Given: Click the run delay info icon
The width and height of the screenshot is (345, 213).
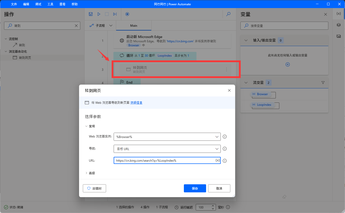Looking at the screenshot, I should coord(228,207).
